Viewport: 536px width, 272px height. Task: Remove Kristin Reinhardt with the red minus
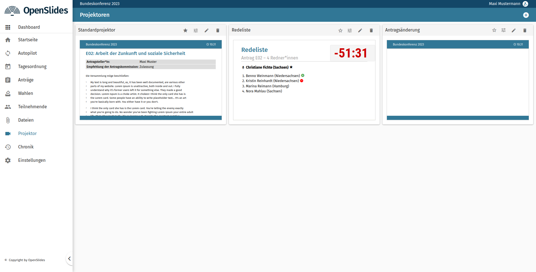point(302,81)
